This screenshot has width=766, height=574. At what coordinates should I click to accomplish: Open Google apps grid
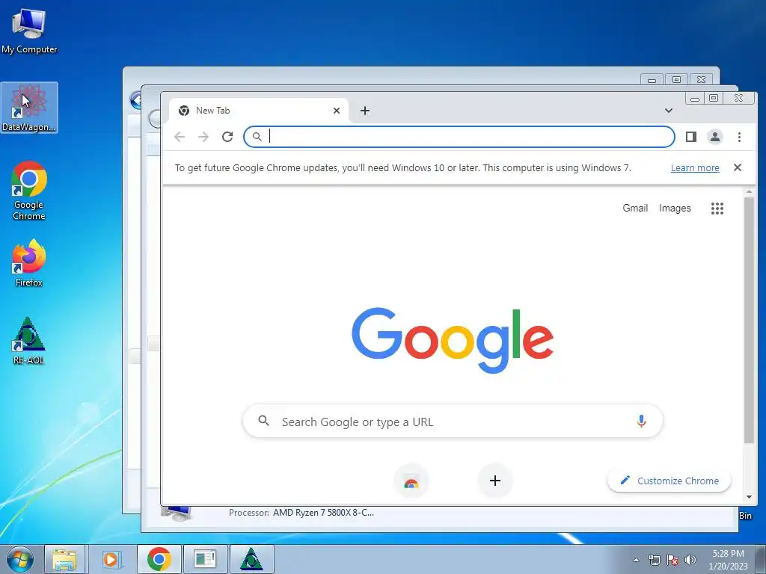[717, 209]
